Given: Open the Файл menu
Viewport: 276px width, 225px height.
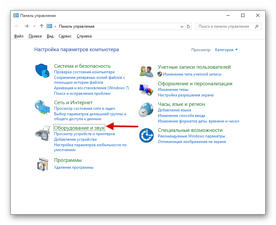Looking at the screenshot, I should coord(19,36).
